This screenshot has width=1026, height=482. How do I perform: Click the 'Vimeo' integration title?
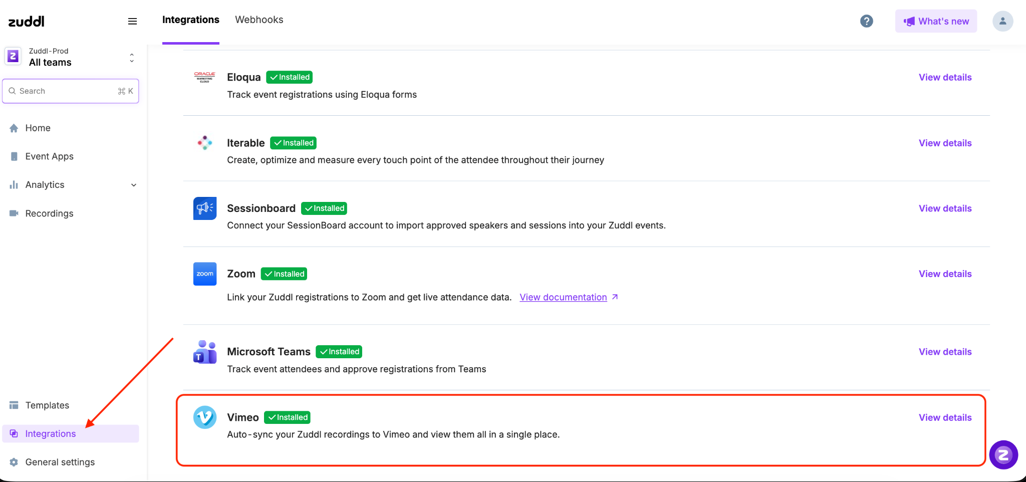pos(243,417)
